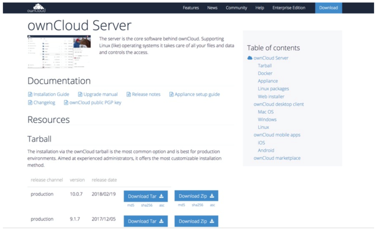This screenshot has height=233, width=382.
Task: View the Release notes link
Action: click(x=146, y=94)
